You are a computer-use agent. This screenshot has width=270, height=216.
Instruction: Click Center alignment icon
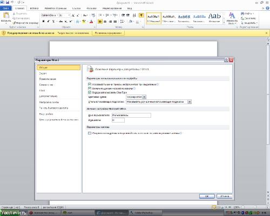click(105, 22)
